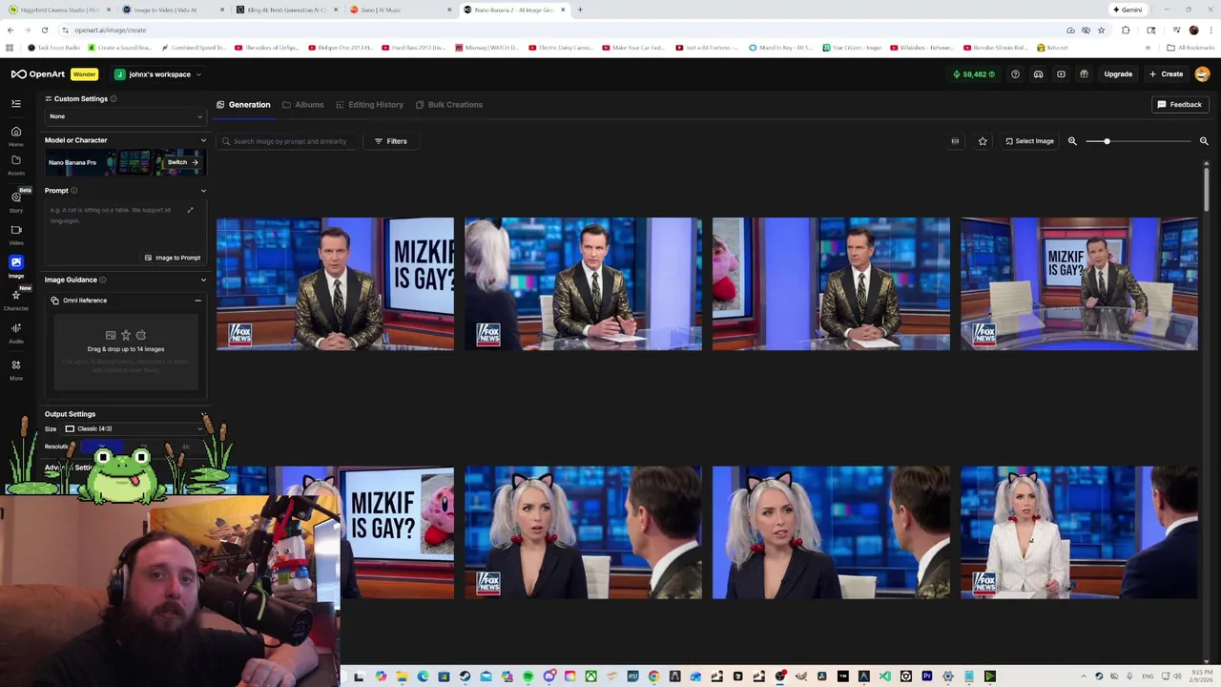Open wide studio shot thumbnail top right

point(1079,283)
